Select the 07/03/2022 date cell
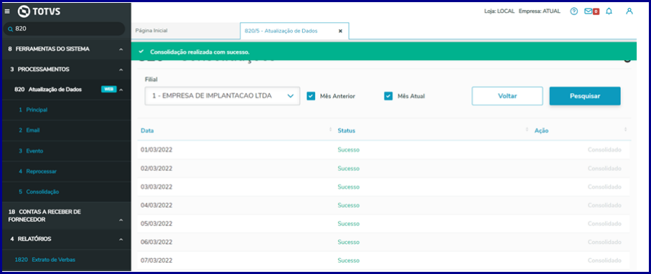The width and height of the screenshot is (651, 274). [x=157, y=260]
